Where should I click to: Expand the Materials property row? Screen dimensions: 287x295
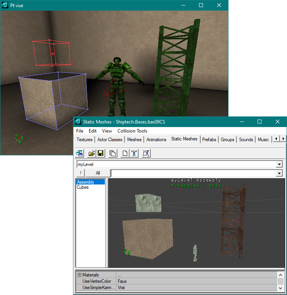coord(79,275)
